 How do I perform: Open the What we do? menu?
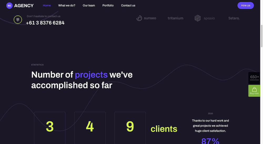67,6
